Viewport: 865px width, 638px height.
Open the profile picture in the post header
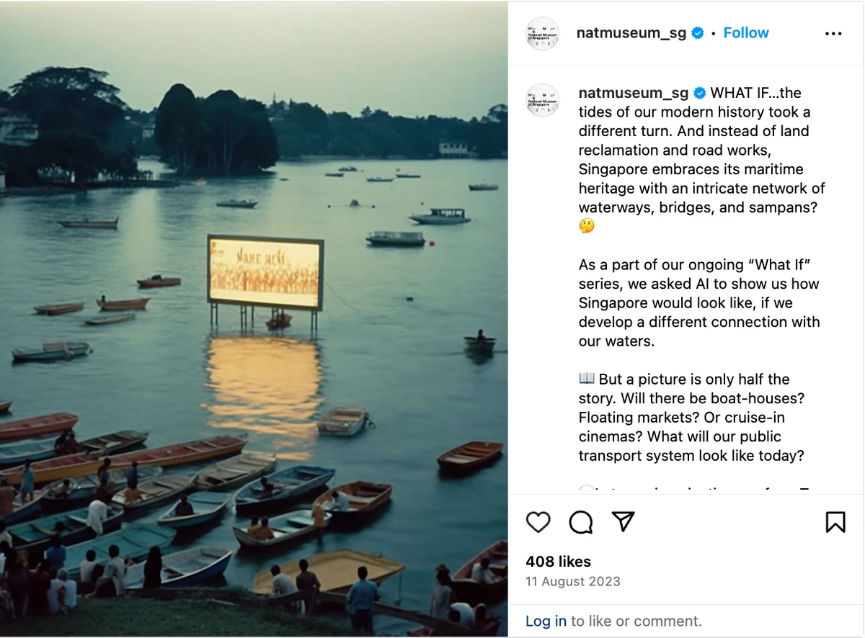click(x=543, y=33)
